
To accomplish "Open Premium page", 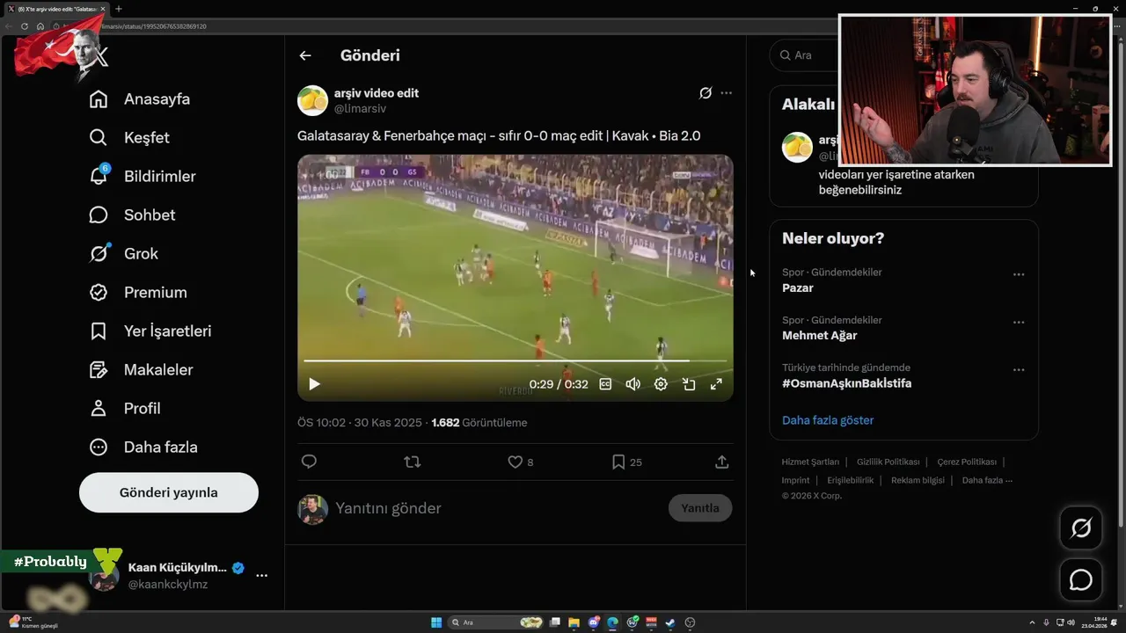I will [x=139, y=293].
